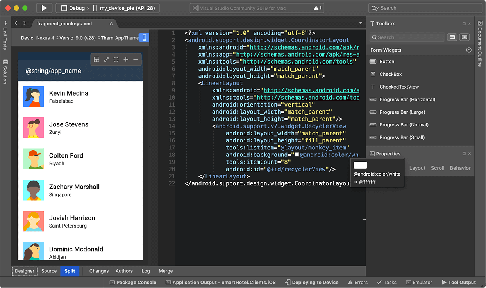Zoom in the designer preview
The image size is (486, 288).
[126, 59]
